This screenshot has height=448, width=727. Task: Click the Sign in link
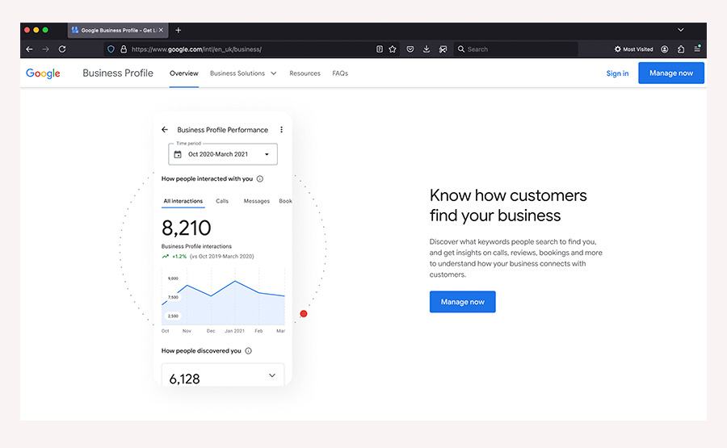(617, 73)
